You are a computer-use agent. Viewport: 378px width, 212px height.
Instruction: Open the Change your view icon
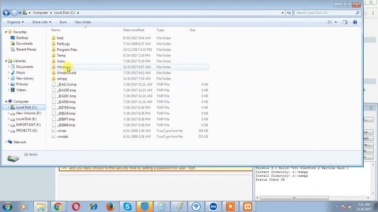point(330,22)
